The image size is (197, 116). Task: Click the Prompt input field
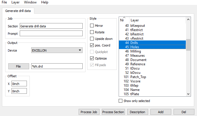[51, 33]
